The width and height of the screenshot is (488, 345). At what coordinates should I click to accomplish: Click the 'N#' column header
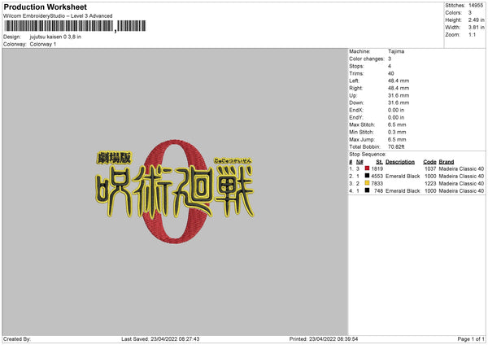tap(359, 162)
